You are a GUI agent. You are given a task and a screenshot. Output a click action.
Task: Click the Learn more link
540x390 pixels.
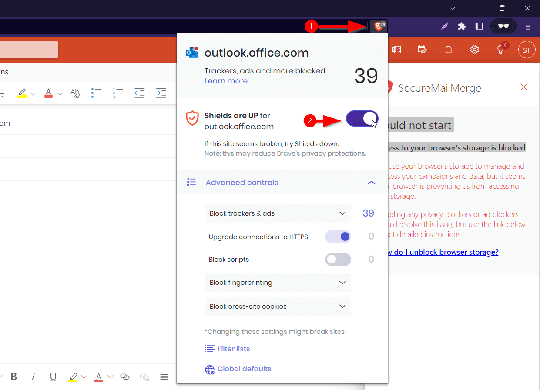pyautogui.click(x=226, y=81)
